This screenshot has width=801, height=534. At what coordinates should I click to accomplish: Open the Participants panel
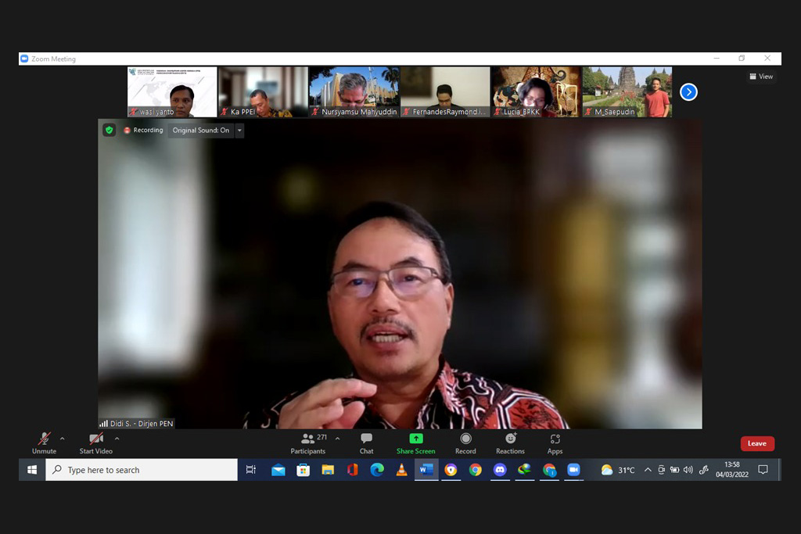pyautogui.click(x=308, y=443)
